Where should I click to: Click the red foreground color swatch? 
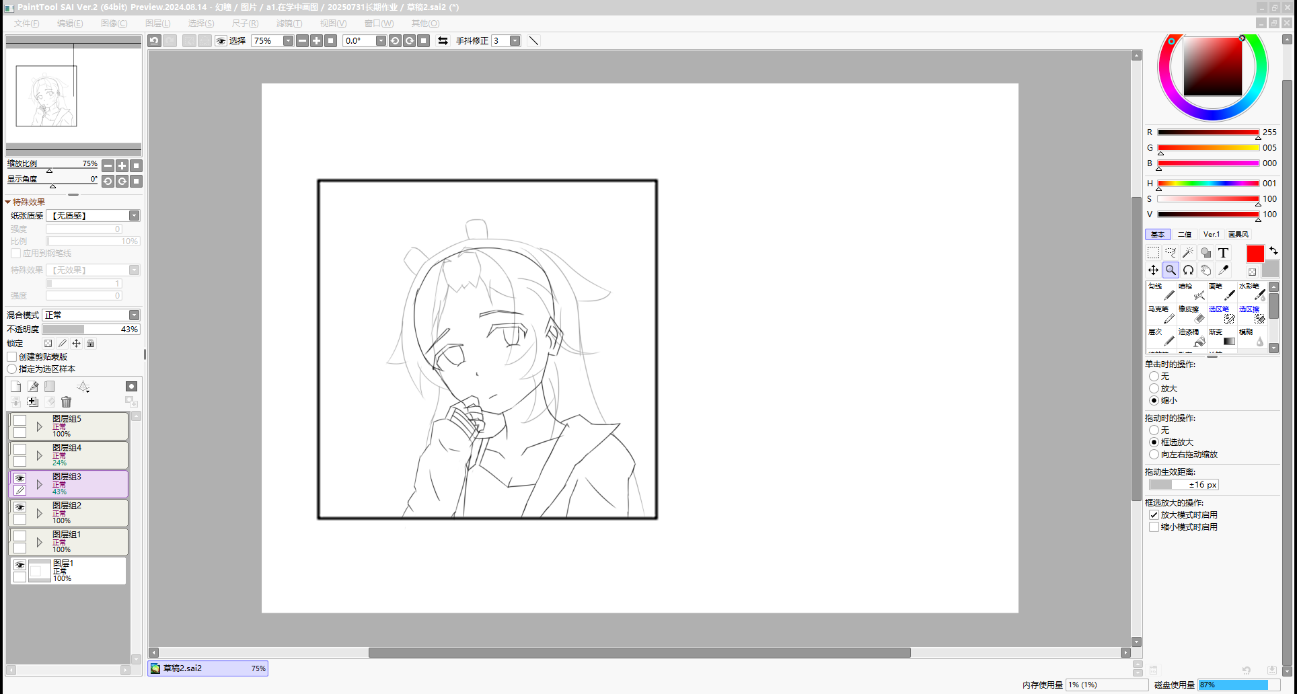coord(1255,254)
